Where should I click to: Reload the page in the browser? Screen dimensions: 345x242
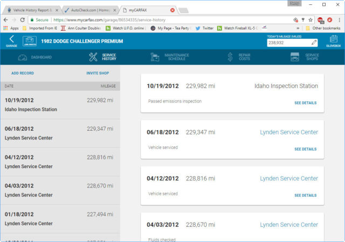(23, 19)
